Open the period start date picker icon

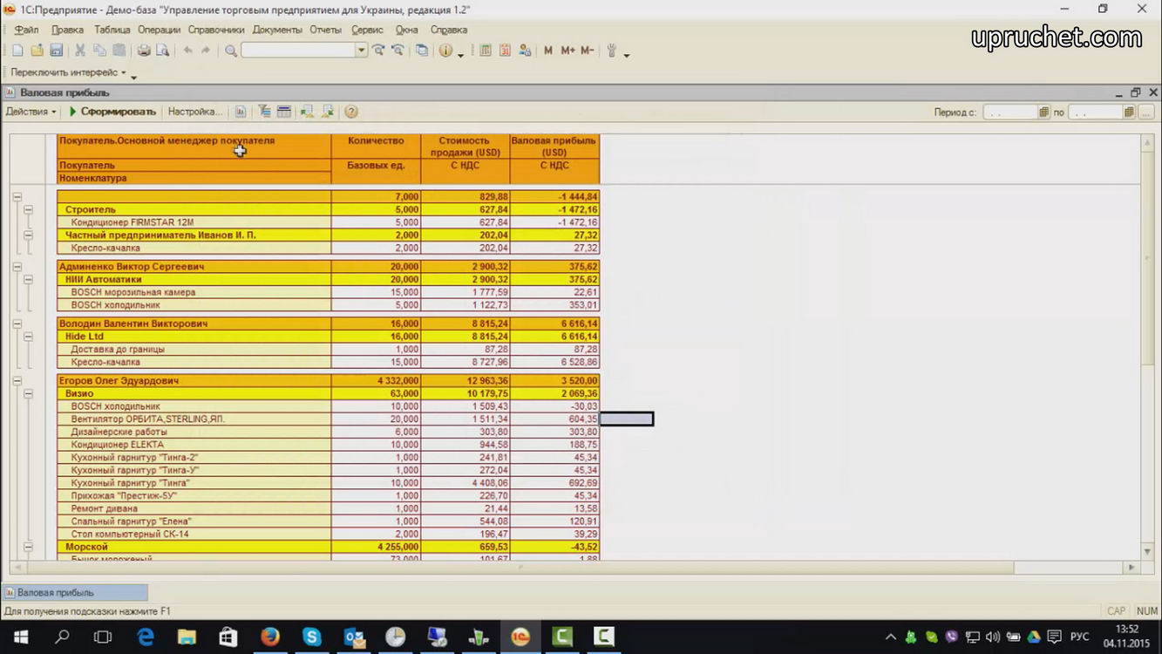1043,112
